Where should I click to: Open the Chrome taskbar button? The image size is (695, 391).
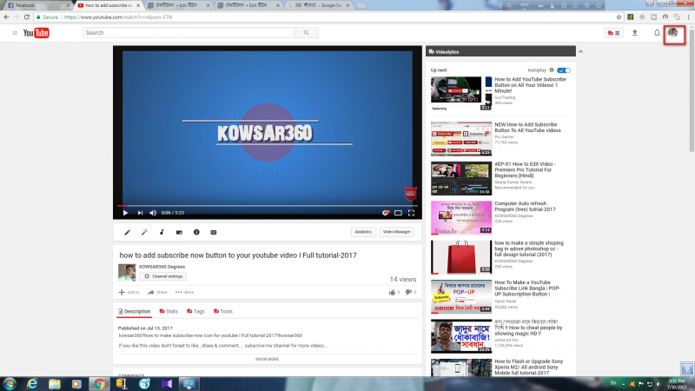(99, 384)
